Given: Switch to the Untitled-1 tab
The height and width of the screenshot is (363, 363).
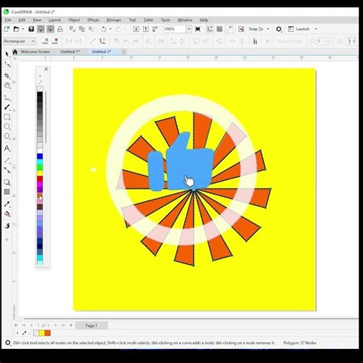Looking at the screenshot, I should 70,52.
